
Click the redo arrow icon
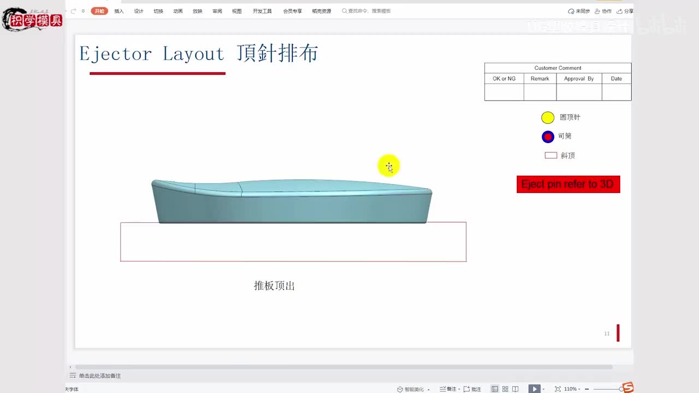[x=73, y=11]
